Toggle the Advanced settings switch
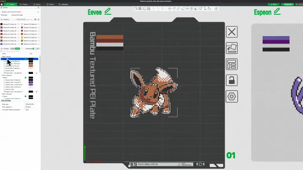The width and height of the screenshot is (303, 170). (34, 49)
